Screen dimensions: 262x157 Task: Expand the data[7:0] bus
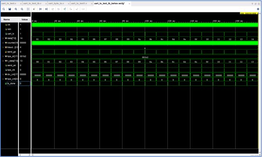pos(3,38)
